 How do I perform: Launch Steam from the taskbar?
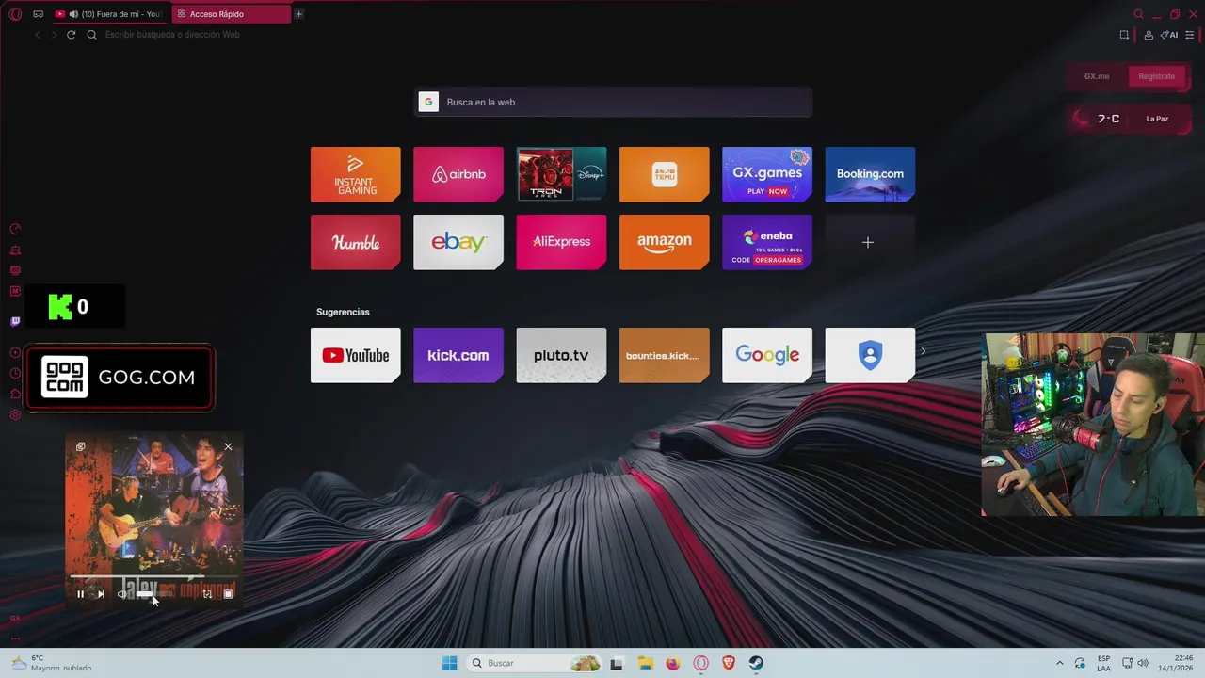point(756,663)
